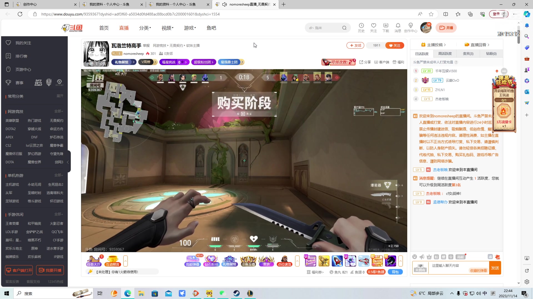Open the 背包 backpack button
533x299 pixels.
click(395, 272)
